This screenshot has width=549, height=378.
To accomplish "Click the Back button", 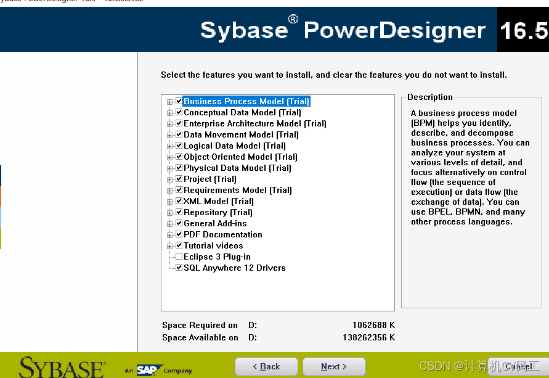I will point(266,366).
